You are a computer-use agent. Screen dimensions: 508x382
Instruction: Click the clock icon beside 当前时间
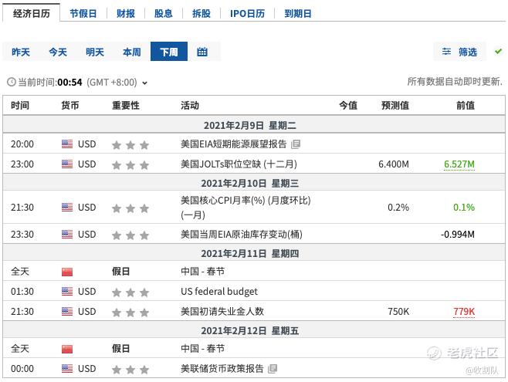(12, 83)
